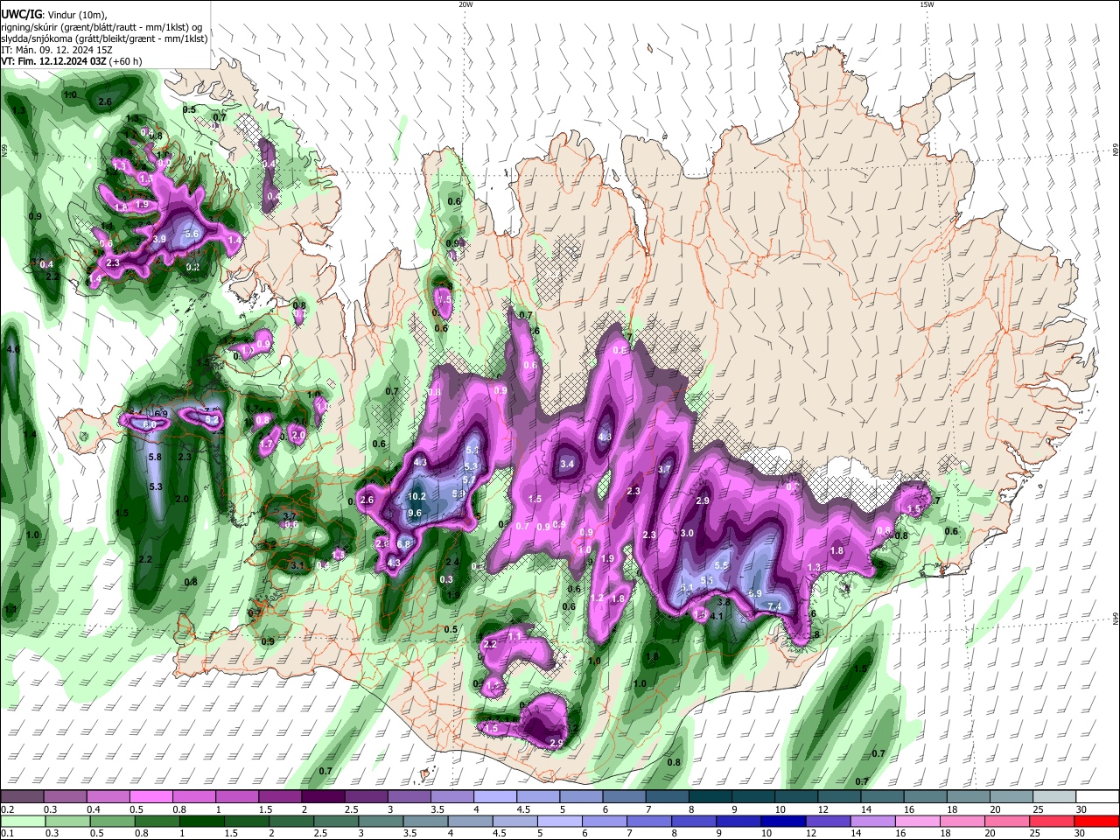This screenshot has width=1120, height=840.
Task: Click the 6.0 value label on the map
Action: click(x=149, y=424)
